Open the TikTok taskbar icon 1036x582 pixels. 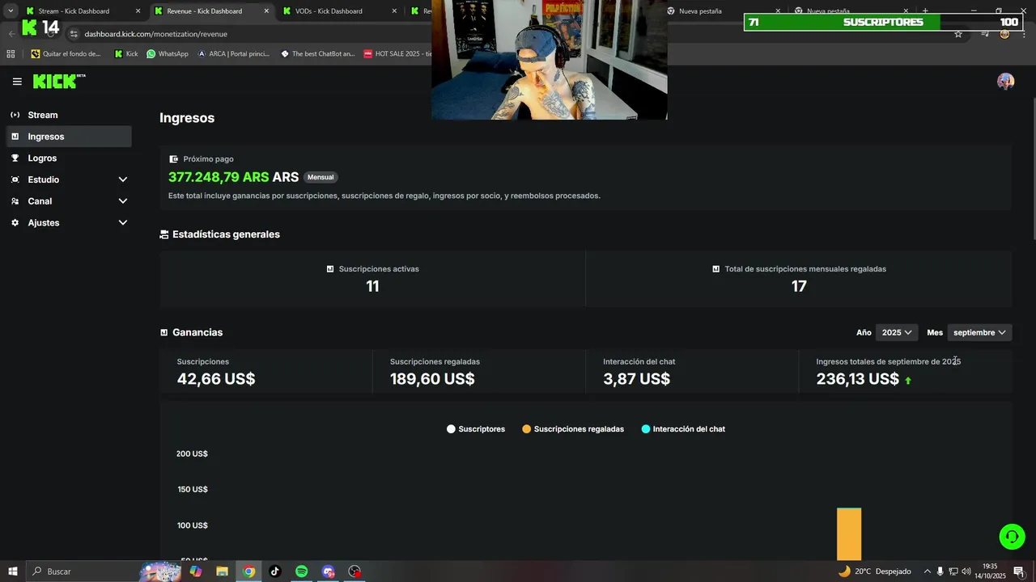tap(275, 571)
